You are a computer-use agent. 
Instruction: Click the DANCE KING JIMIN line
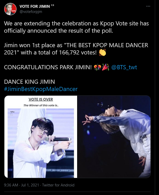30,82
